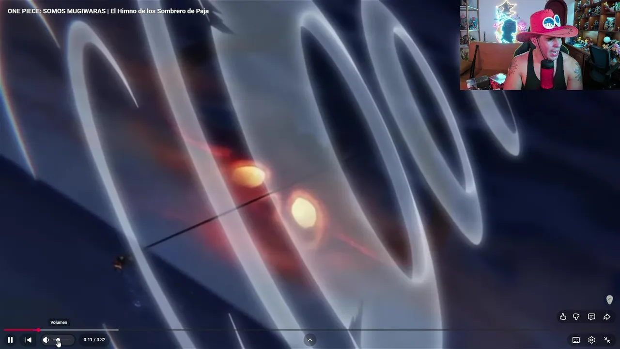This screenshot has width=620, height=349.
Task: Click the red playhead on timeline
Action: (38, 330)
